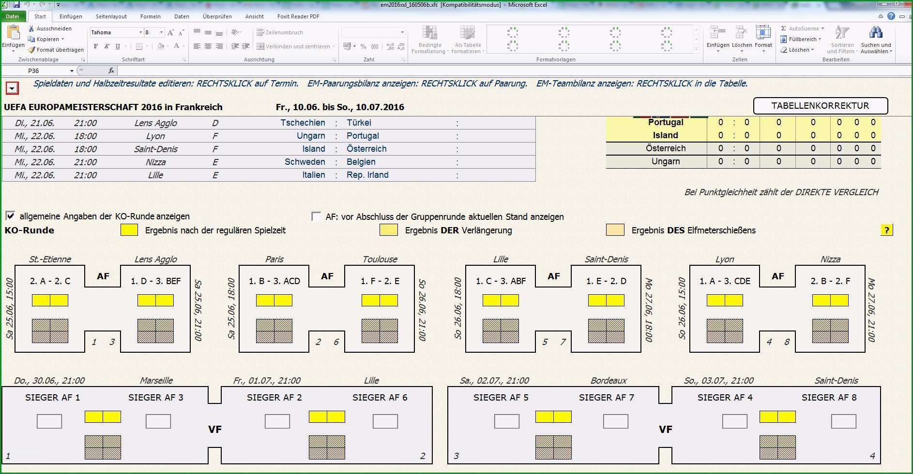Screen dimensions: 913x474
Task: Switch to the Einfügen ribbon tab
Action: click(x=71, y=16)
